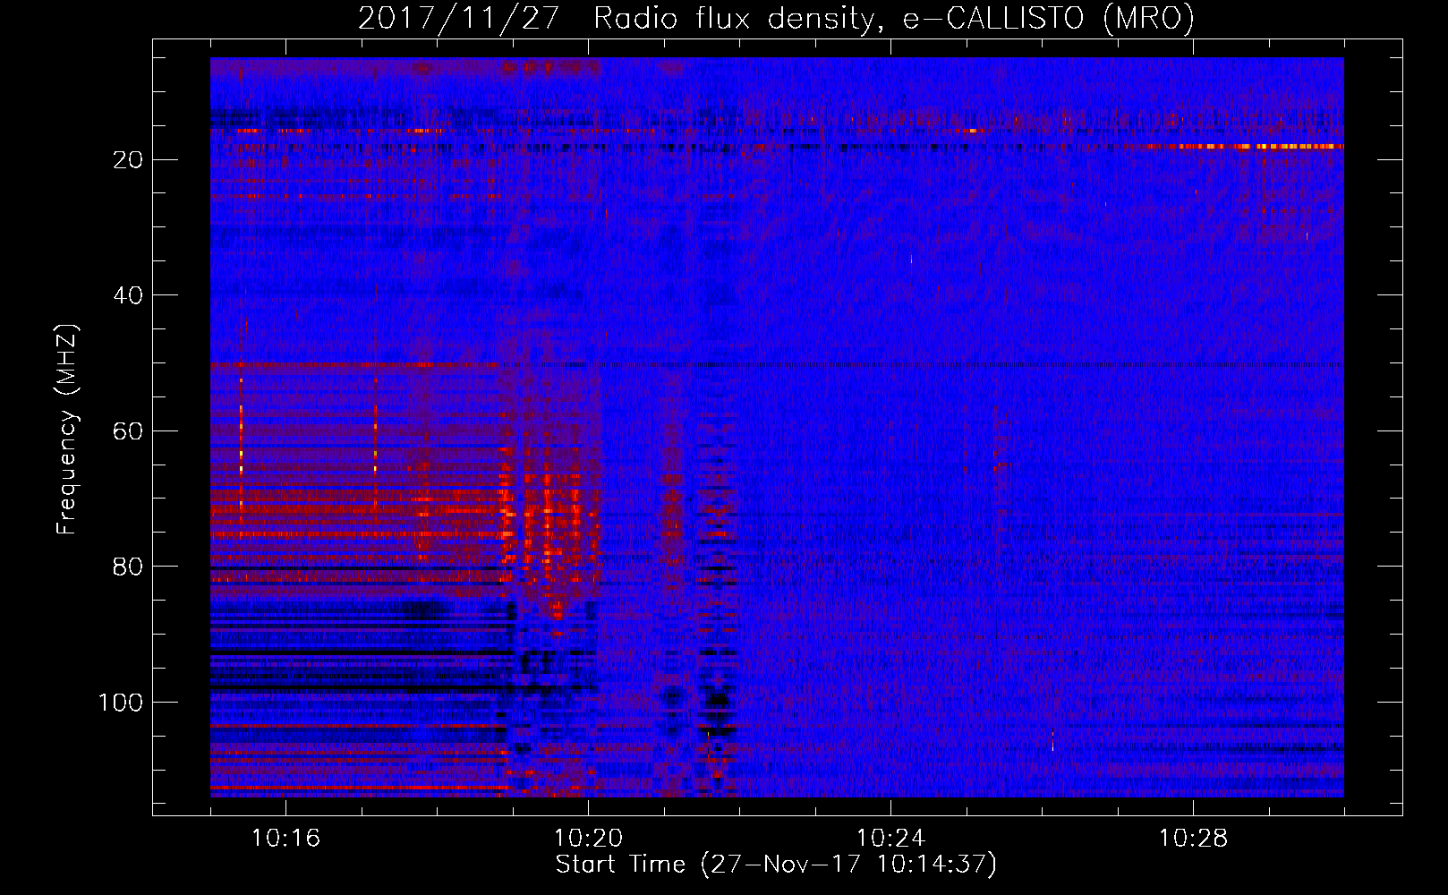Click the '10:20' time tick label

coord(588,839)
